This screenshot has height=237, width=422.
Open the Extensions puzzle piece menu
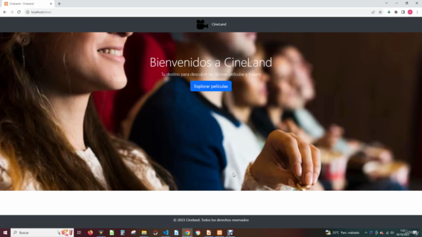(396, 12)
